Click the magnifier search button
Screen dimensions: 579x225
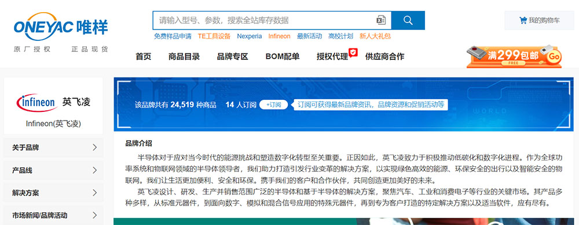coord(408,20)
